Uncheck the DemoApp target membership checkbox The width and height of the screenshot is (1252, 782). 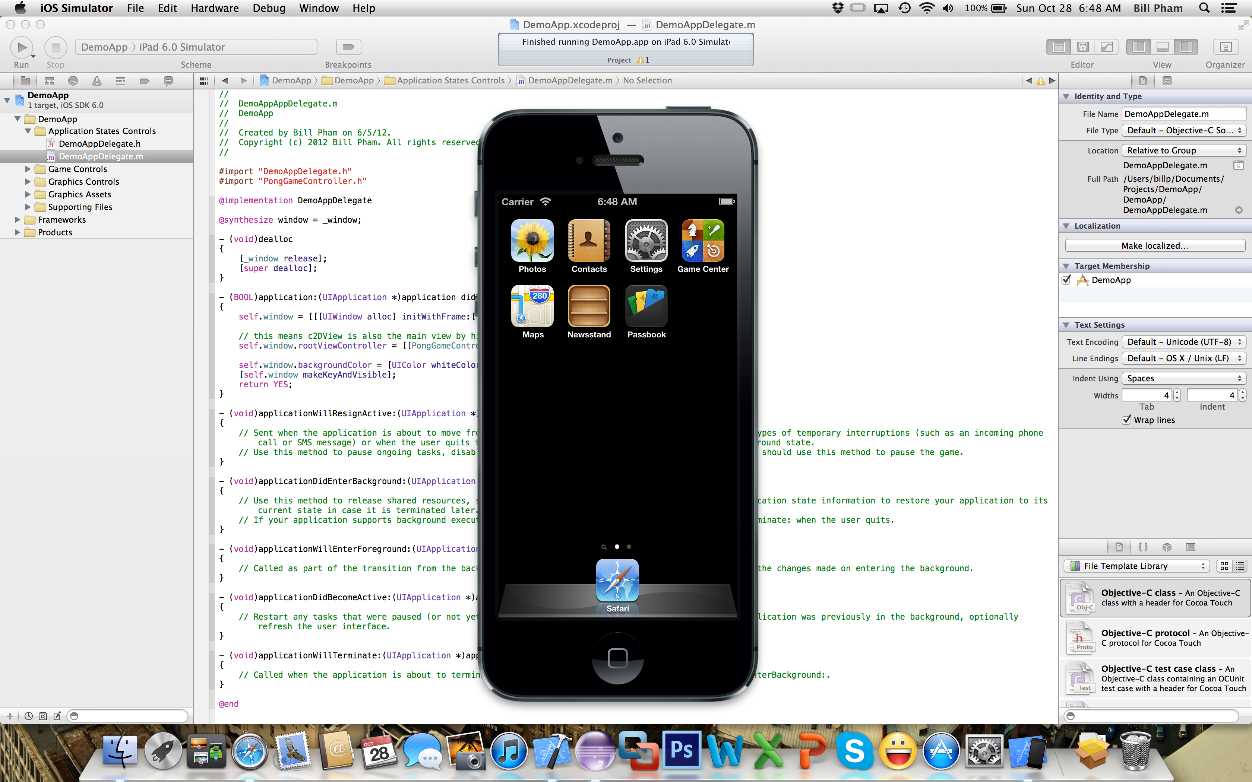(x=1066, y=280)
